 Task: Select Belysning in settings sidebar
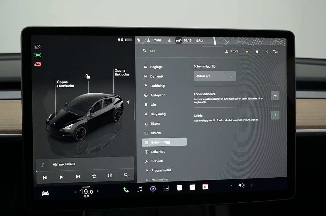tap(158, 114)
